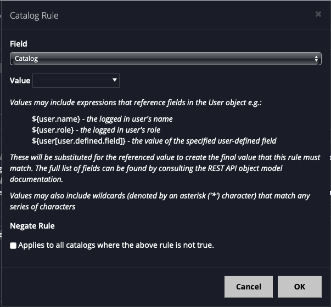
Task: Click the ${user[user.defined.field]} example text
Action: point(78,141)
